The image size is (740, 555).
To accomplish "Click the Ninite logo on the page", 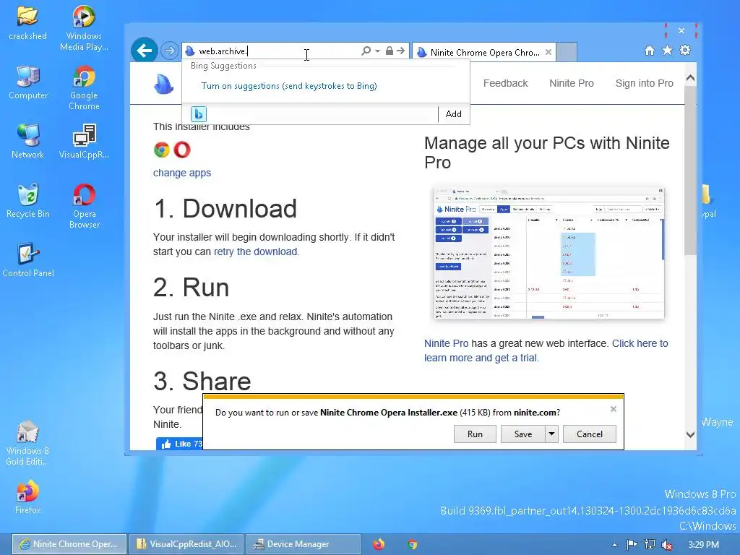I will 163,84.
